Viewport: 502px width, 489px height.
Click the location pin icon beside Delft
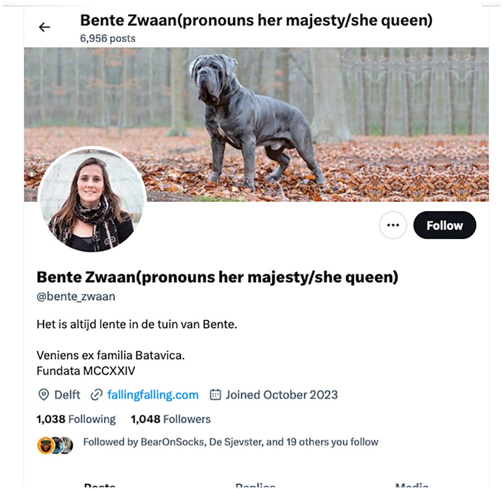pyautogui.click(x=43, y=395)
